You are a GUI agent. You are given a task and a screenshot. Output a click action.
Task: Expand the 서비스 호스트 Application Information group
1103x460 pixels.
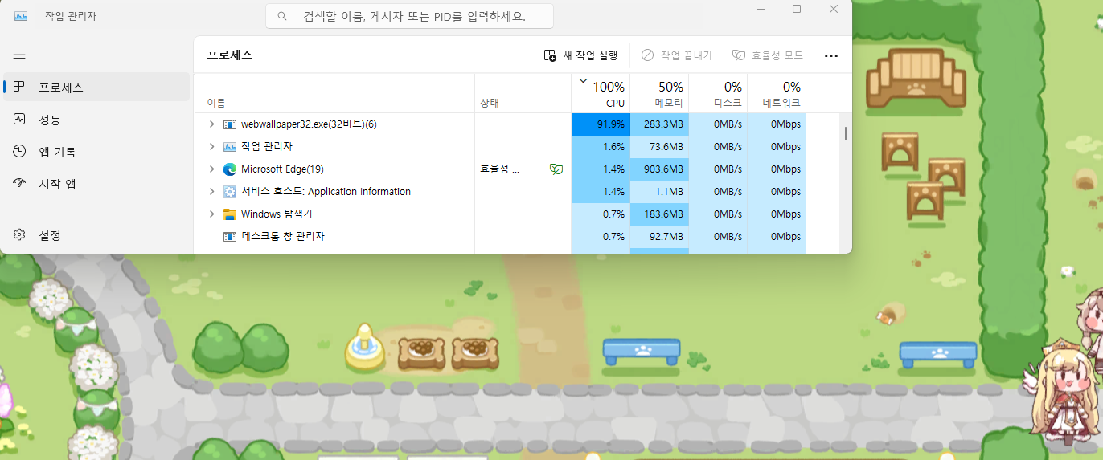pos(211,192)
